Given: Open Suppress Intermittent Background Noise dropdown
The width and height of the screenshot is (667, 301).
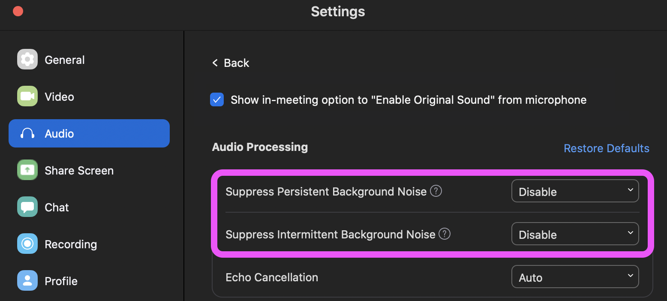Looking at the screenshot, I should click(x=575, y=234).
